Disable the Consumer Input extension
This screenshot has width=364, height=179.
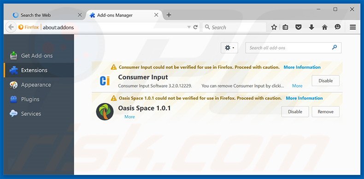pyautogui.click(x=325, y=81)
